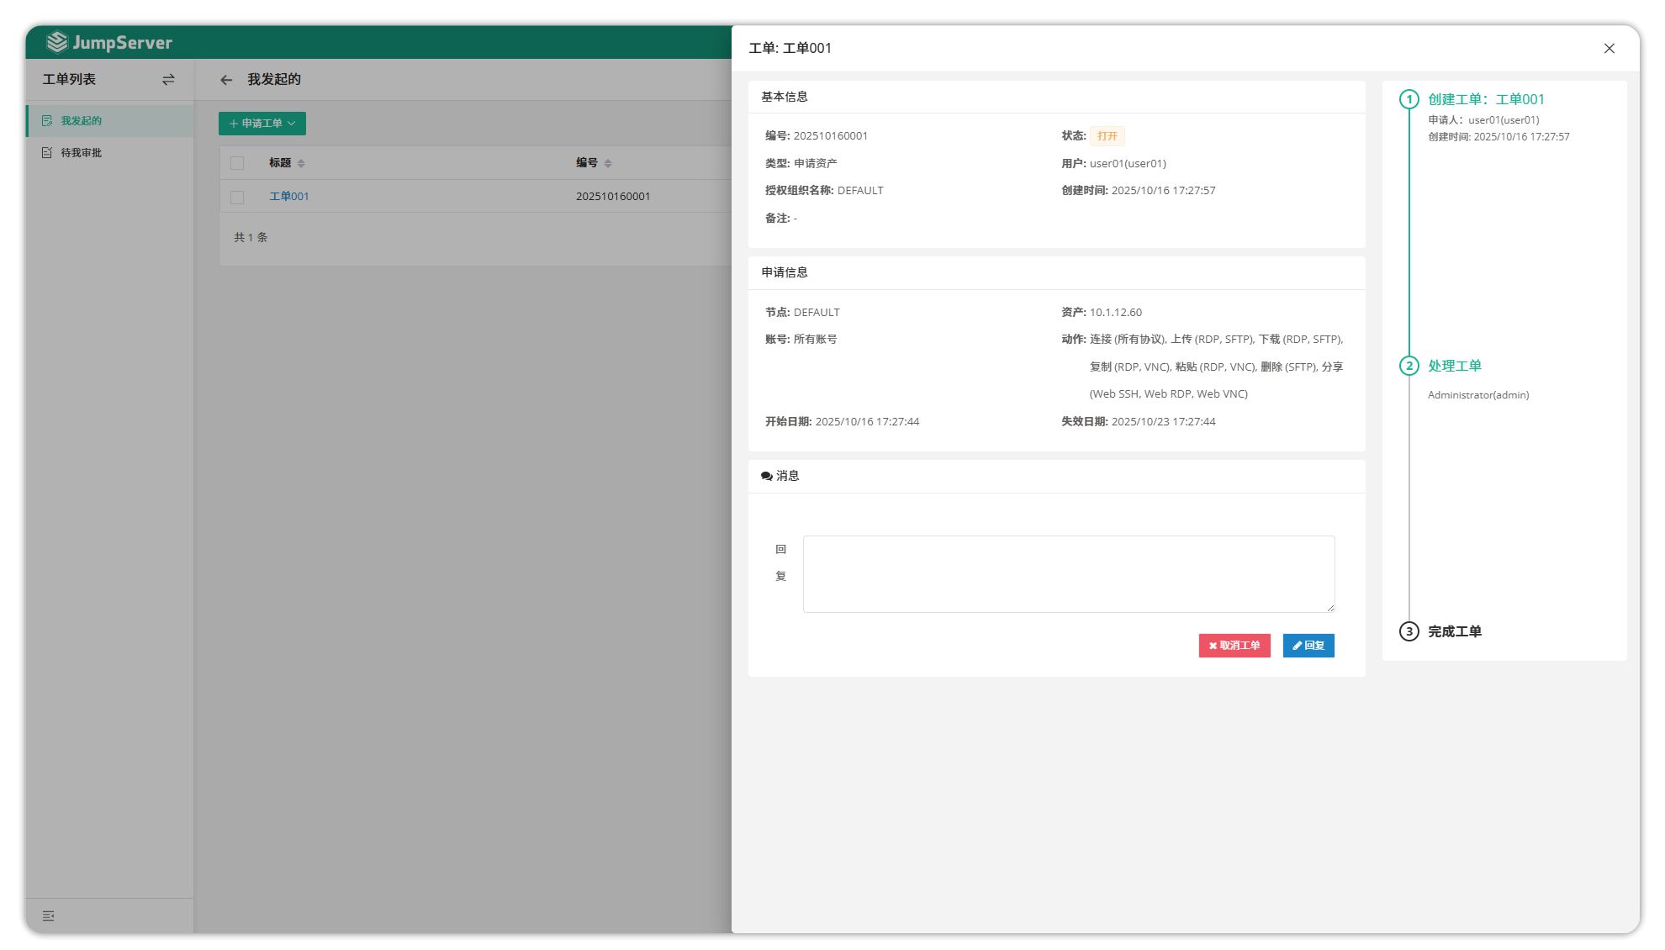Sort by the 标题 column sort arrows
Image resolution: width=1665 pixels, height=950 pixels.
(x=301, y=163)
